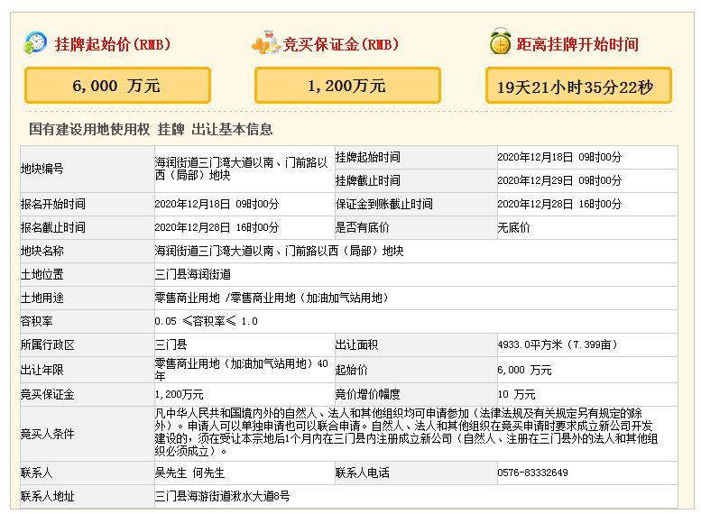Click the 挂牌截止时间 label
701x514 pixels.
pos(368,180)
